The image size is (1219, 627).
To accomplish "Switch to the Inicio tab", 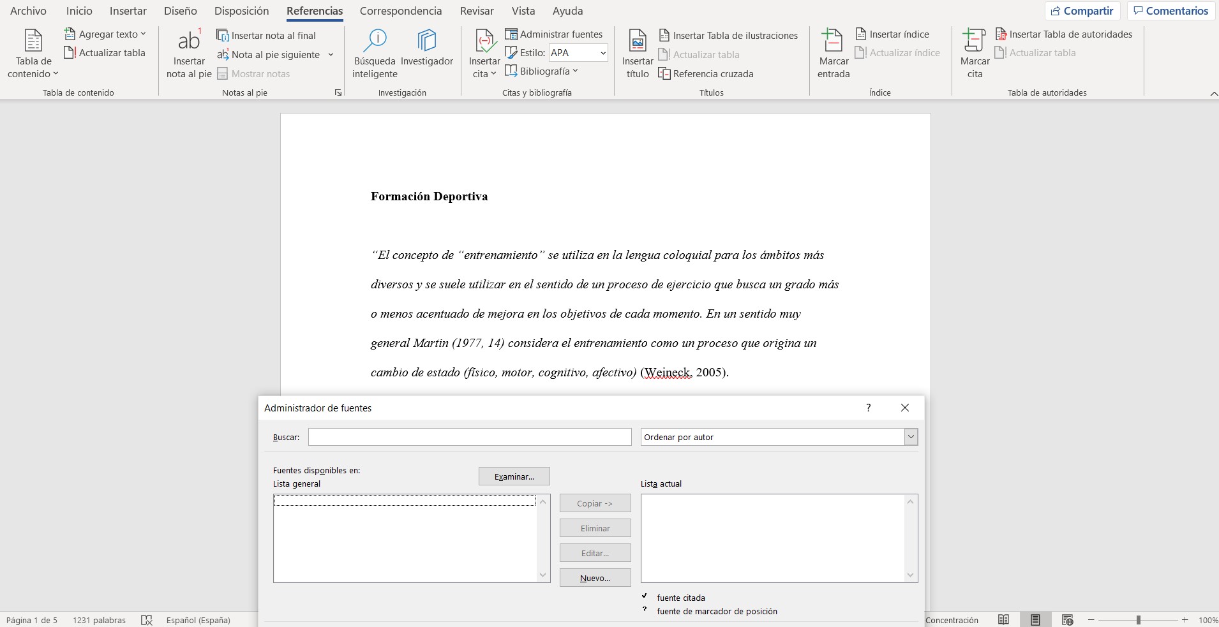I will click(79, 11).
